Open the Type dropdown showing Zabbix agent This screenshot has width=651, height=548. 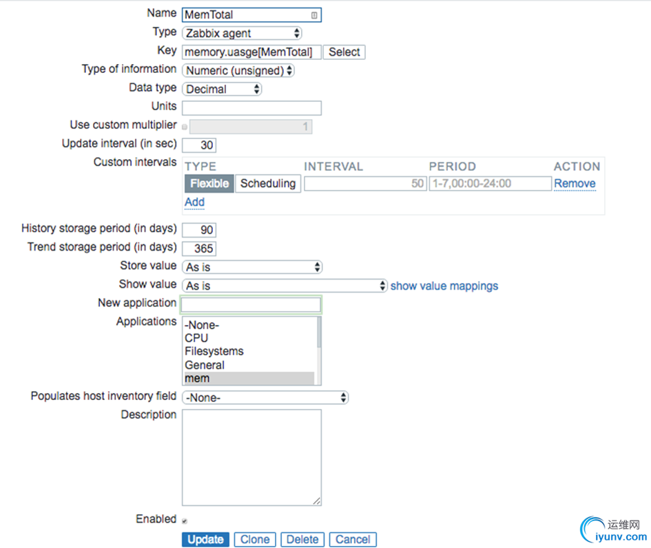click(242, 33)
